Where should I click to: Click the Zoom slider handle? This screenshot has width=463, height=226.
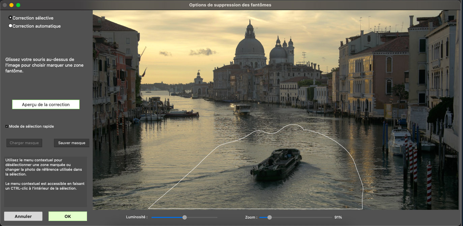click(x=269, y=217)
